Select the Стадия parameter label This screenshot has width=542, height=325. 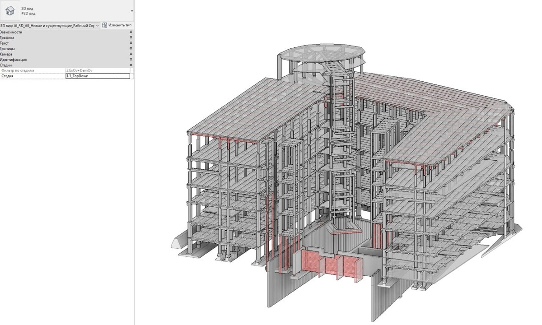(7, 76)
